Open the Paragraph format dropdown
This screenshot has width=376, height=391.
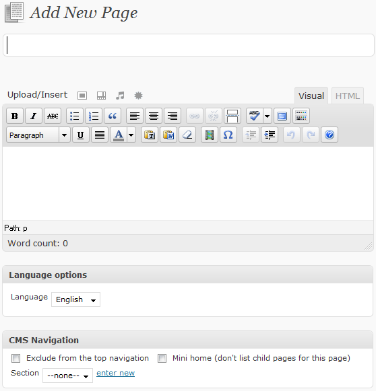[x=38, y=135]
